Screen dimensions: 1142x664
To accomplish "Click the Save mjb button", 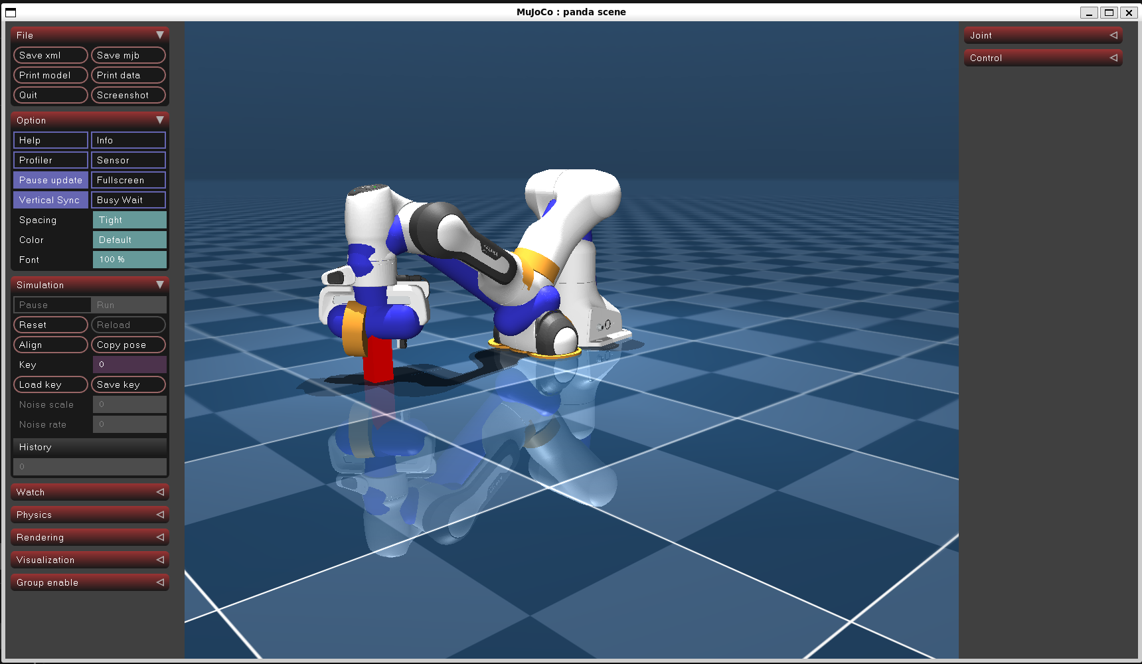I will [128, 55].
